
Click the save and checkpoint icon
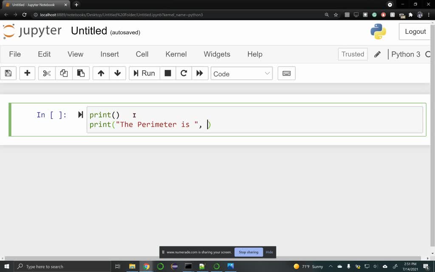point(8,73)
